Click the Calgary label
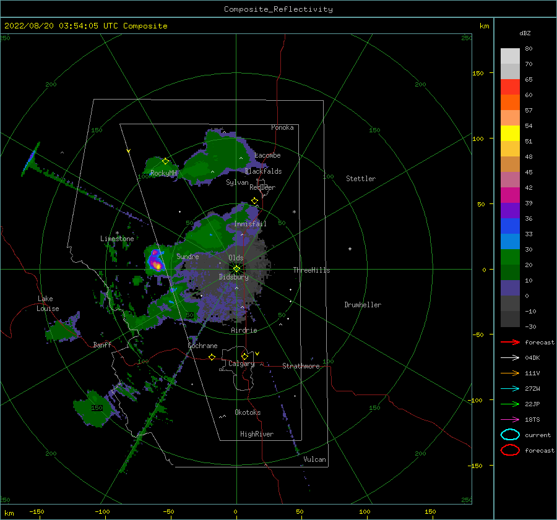The height and width of the screenshot is (520, 557). (241, 364)
